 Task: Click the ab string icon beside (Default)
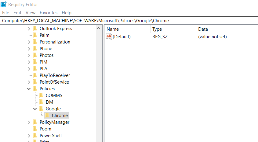[x=109, y=37]
